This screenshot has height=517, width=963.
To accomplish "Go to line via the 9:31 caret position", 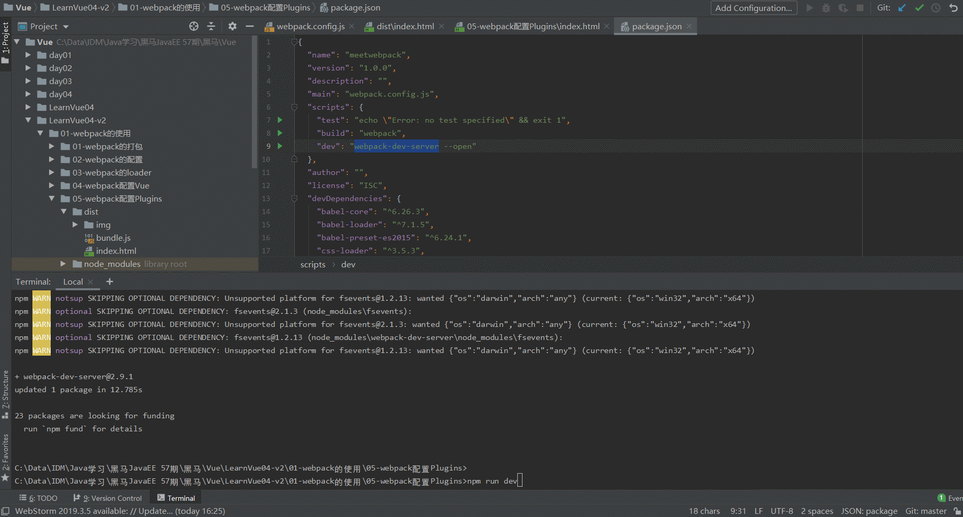I will [x=738, y=511].
